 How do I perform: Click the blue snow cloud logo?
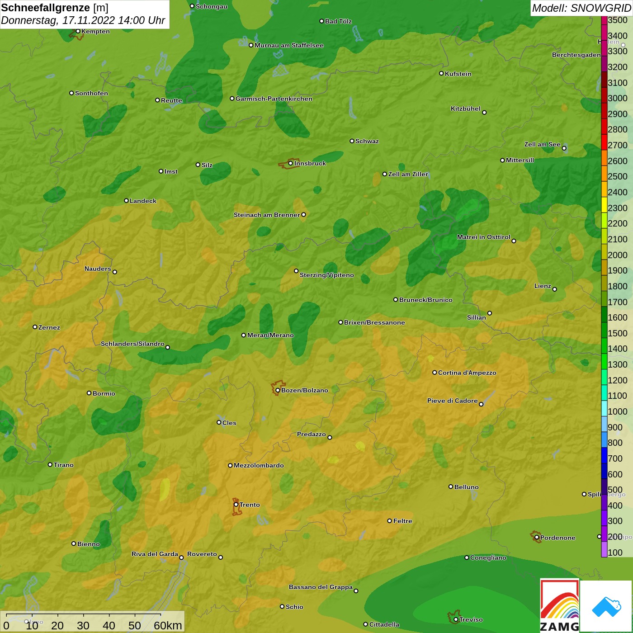[606, 606]
